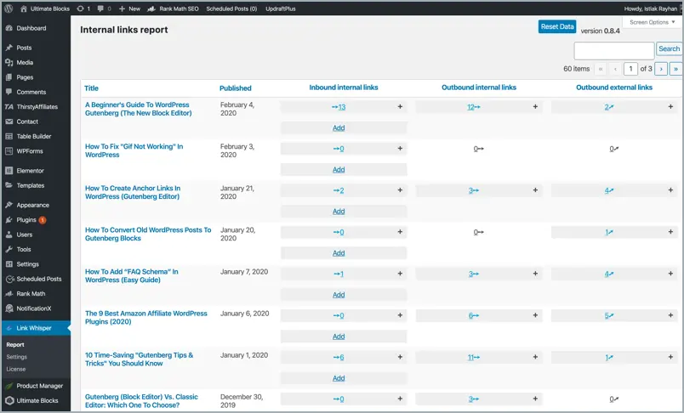The height and width of the screenshot is (413, 684).
Task: Click the Ultimate Blocks sidebar icon
Action: point(9,400)
